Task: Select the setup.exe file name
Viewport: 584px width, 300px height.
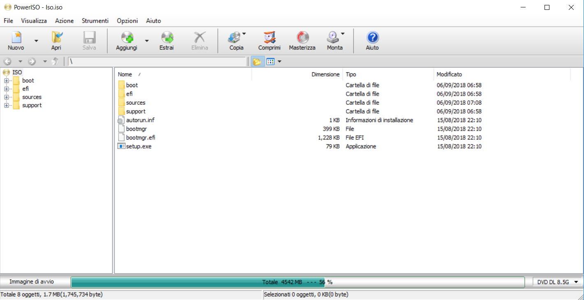Action: (139, 146)
